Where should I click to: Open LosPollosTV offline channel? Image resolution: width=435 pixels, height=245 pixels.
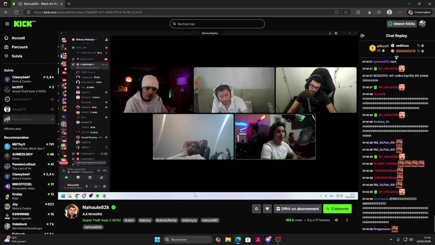click(x=29, y=99)
